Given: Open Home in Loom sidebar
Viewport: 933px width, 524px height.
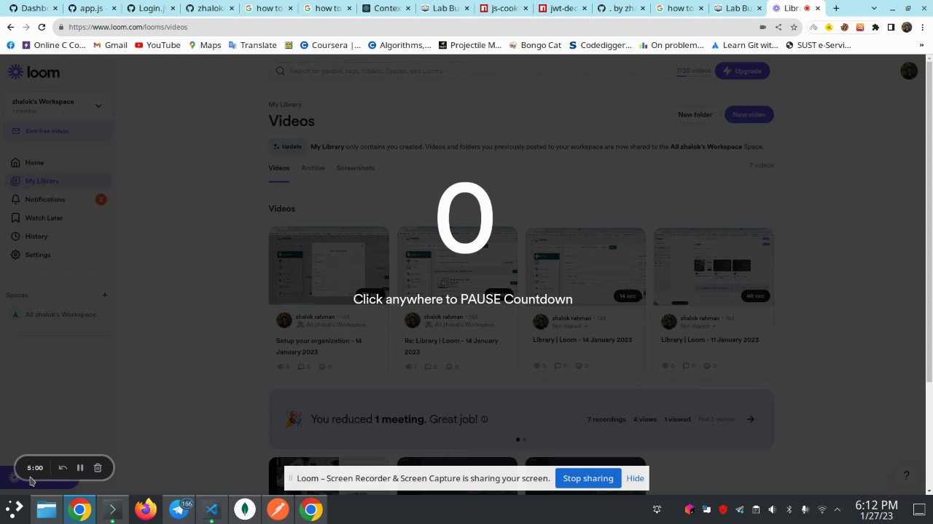Looking at the screenshot, I should (34, 162).
